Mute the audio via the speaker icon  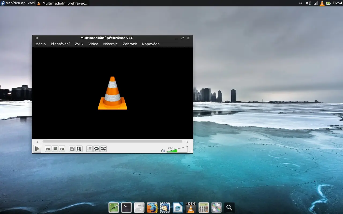(163, 151)
